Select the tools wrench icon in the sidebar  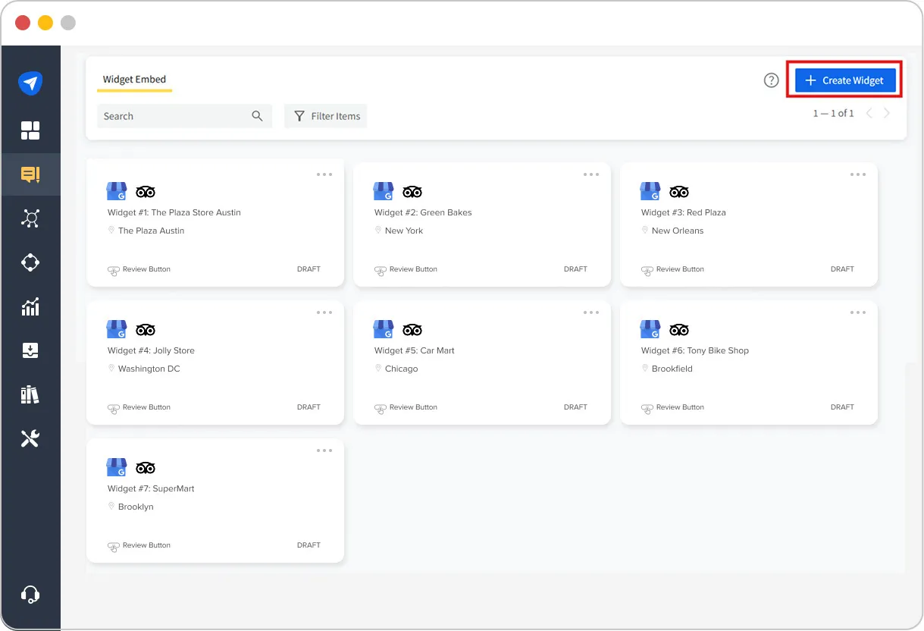(x=31, y=438)
